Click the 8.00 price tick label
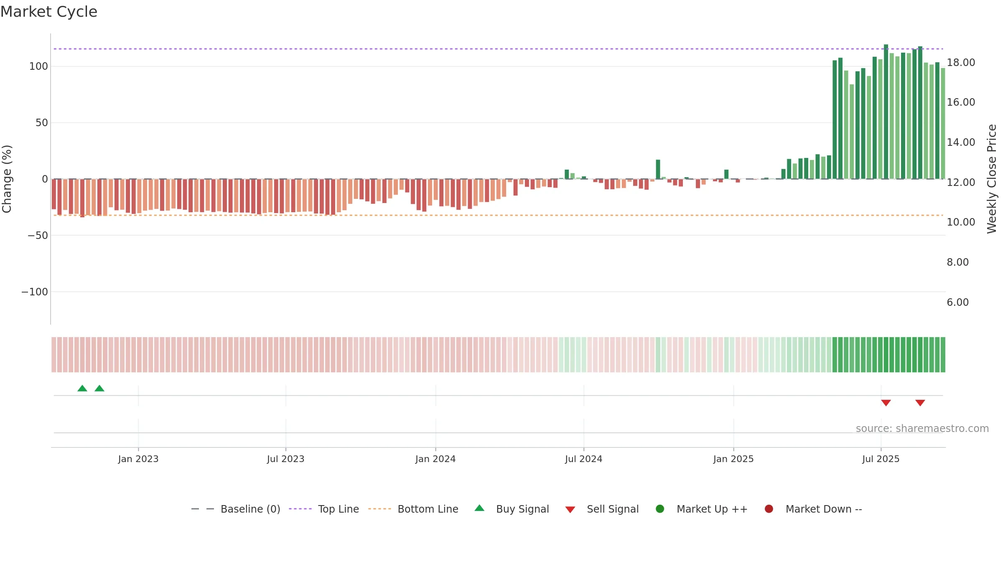This screenshot has height=564, width=1003. [957, 262]
